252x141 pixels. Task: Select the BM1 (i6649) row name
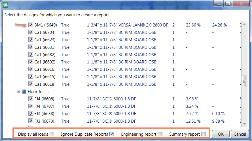pos(46,25)
